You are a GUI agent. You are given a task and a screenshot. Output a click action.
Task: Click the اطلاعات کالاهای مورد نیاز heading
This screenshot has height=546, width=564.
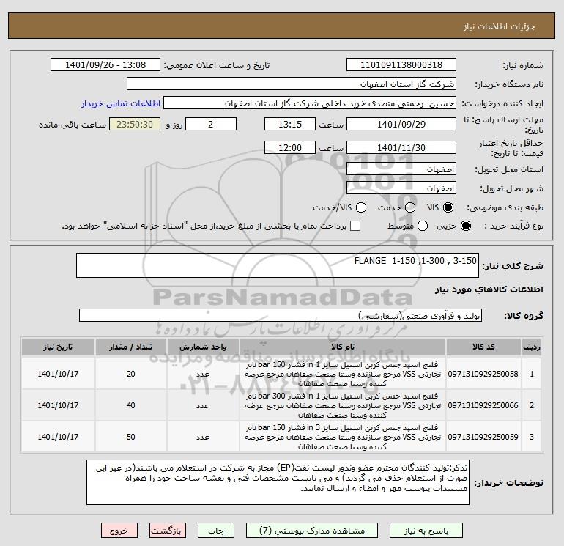[x=489, y=289]
